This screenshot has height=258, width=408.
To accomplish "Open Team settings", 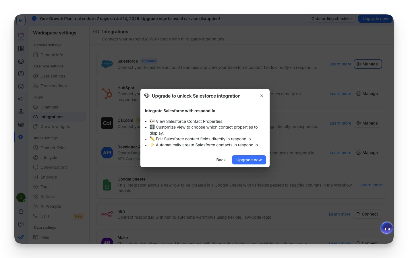I will (x=58, y=86).
